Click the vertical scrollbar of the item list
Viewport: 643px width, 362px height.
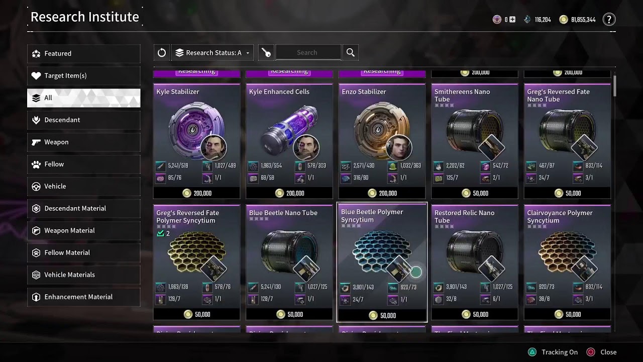[614, 86]
